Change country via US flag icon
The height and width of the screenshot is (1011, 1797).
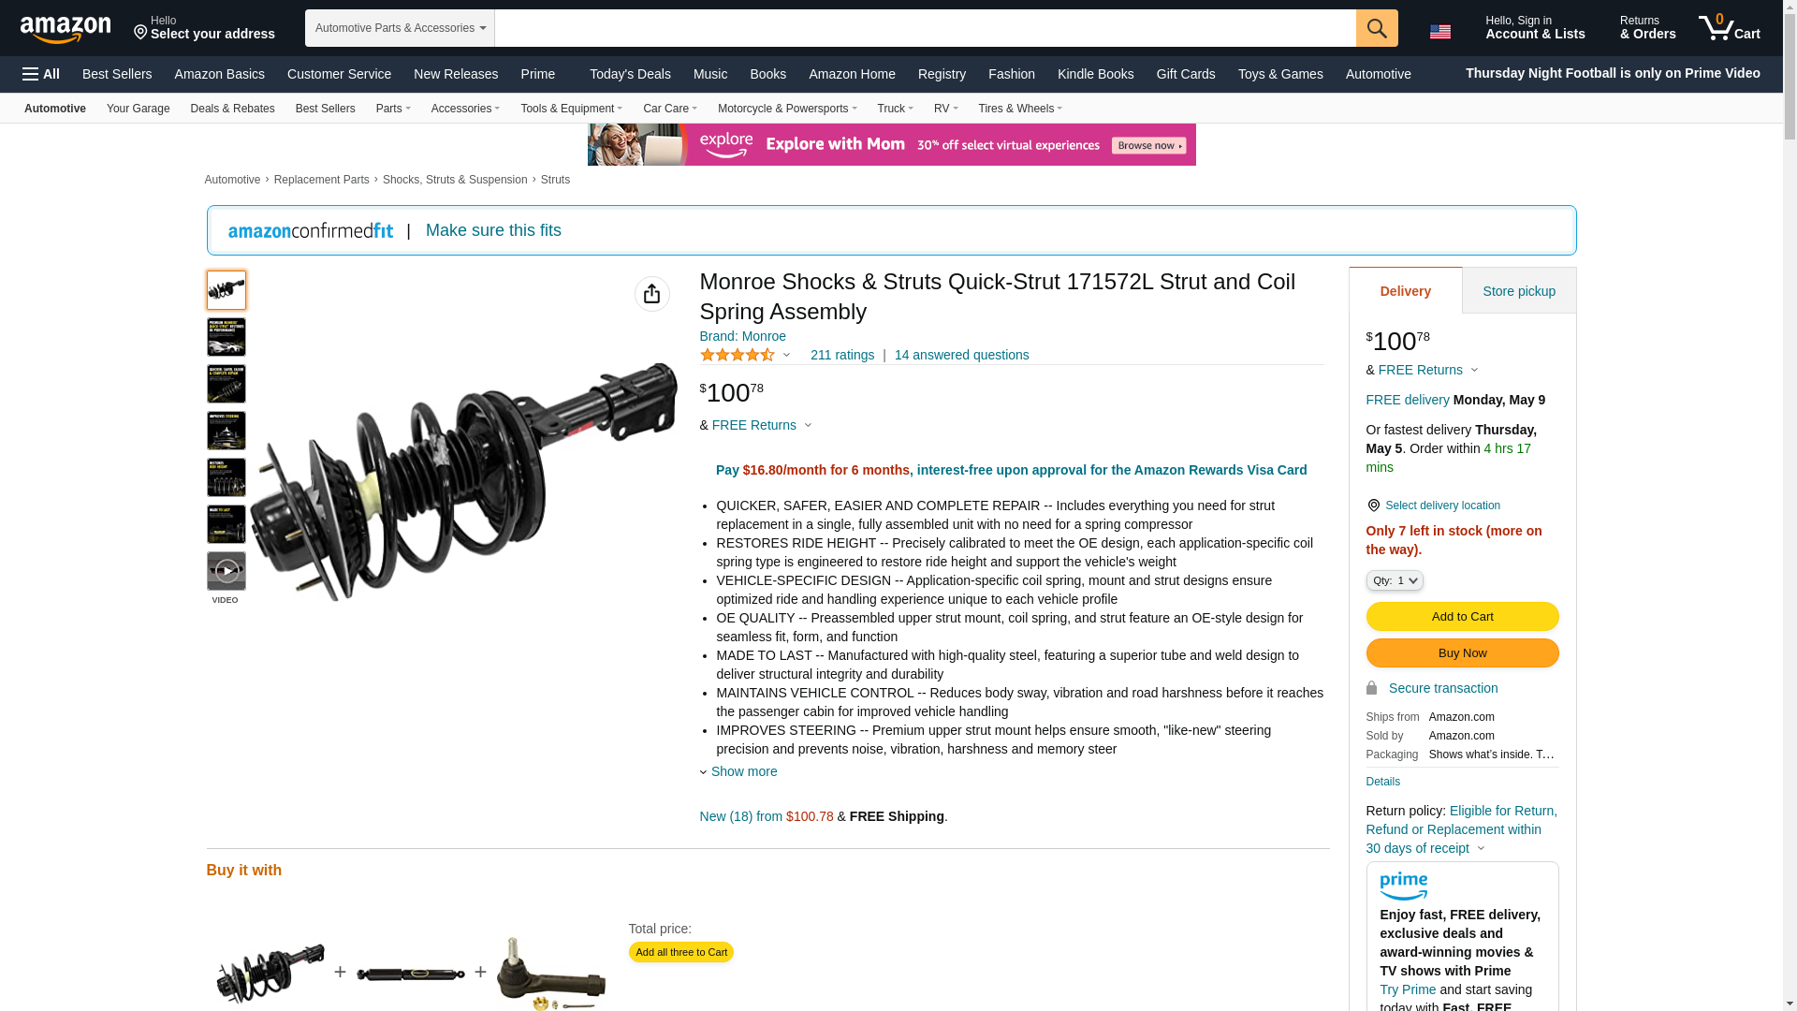(x=1439, y=32)
